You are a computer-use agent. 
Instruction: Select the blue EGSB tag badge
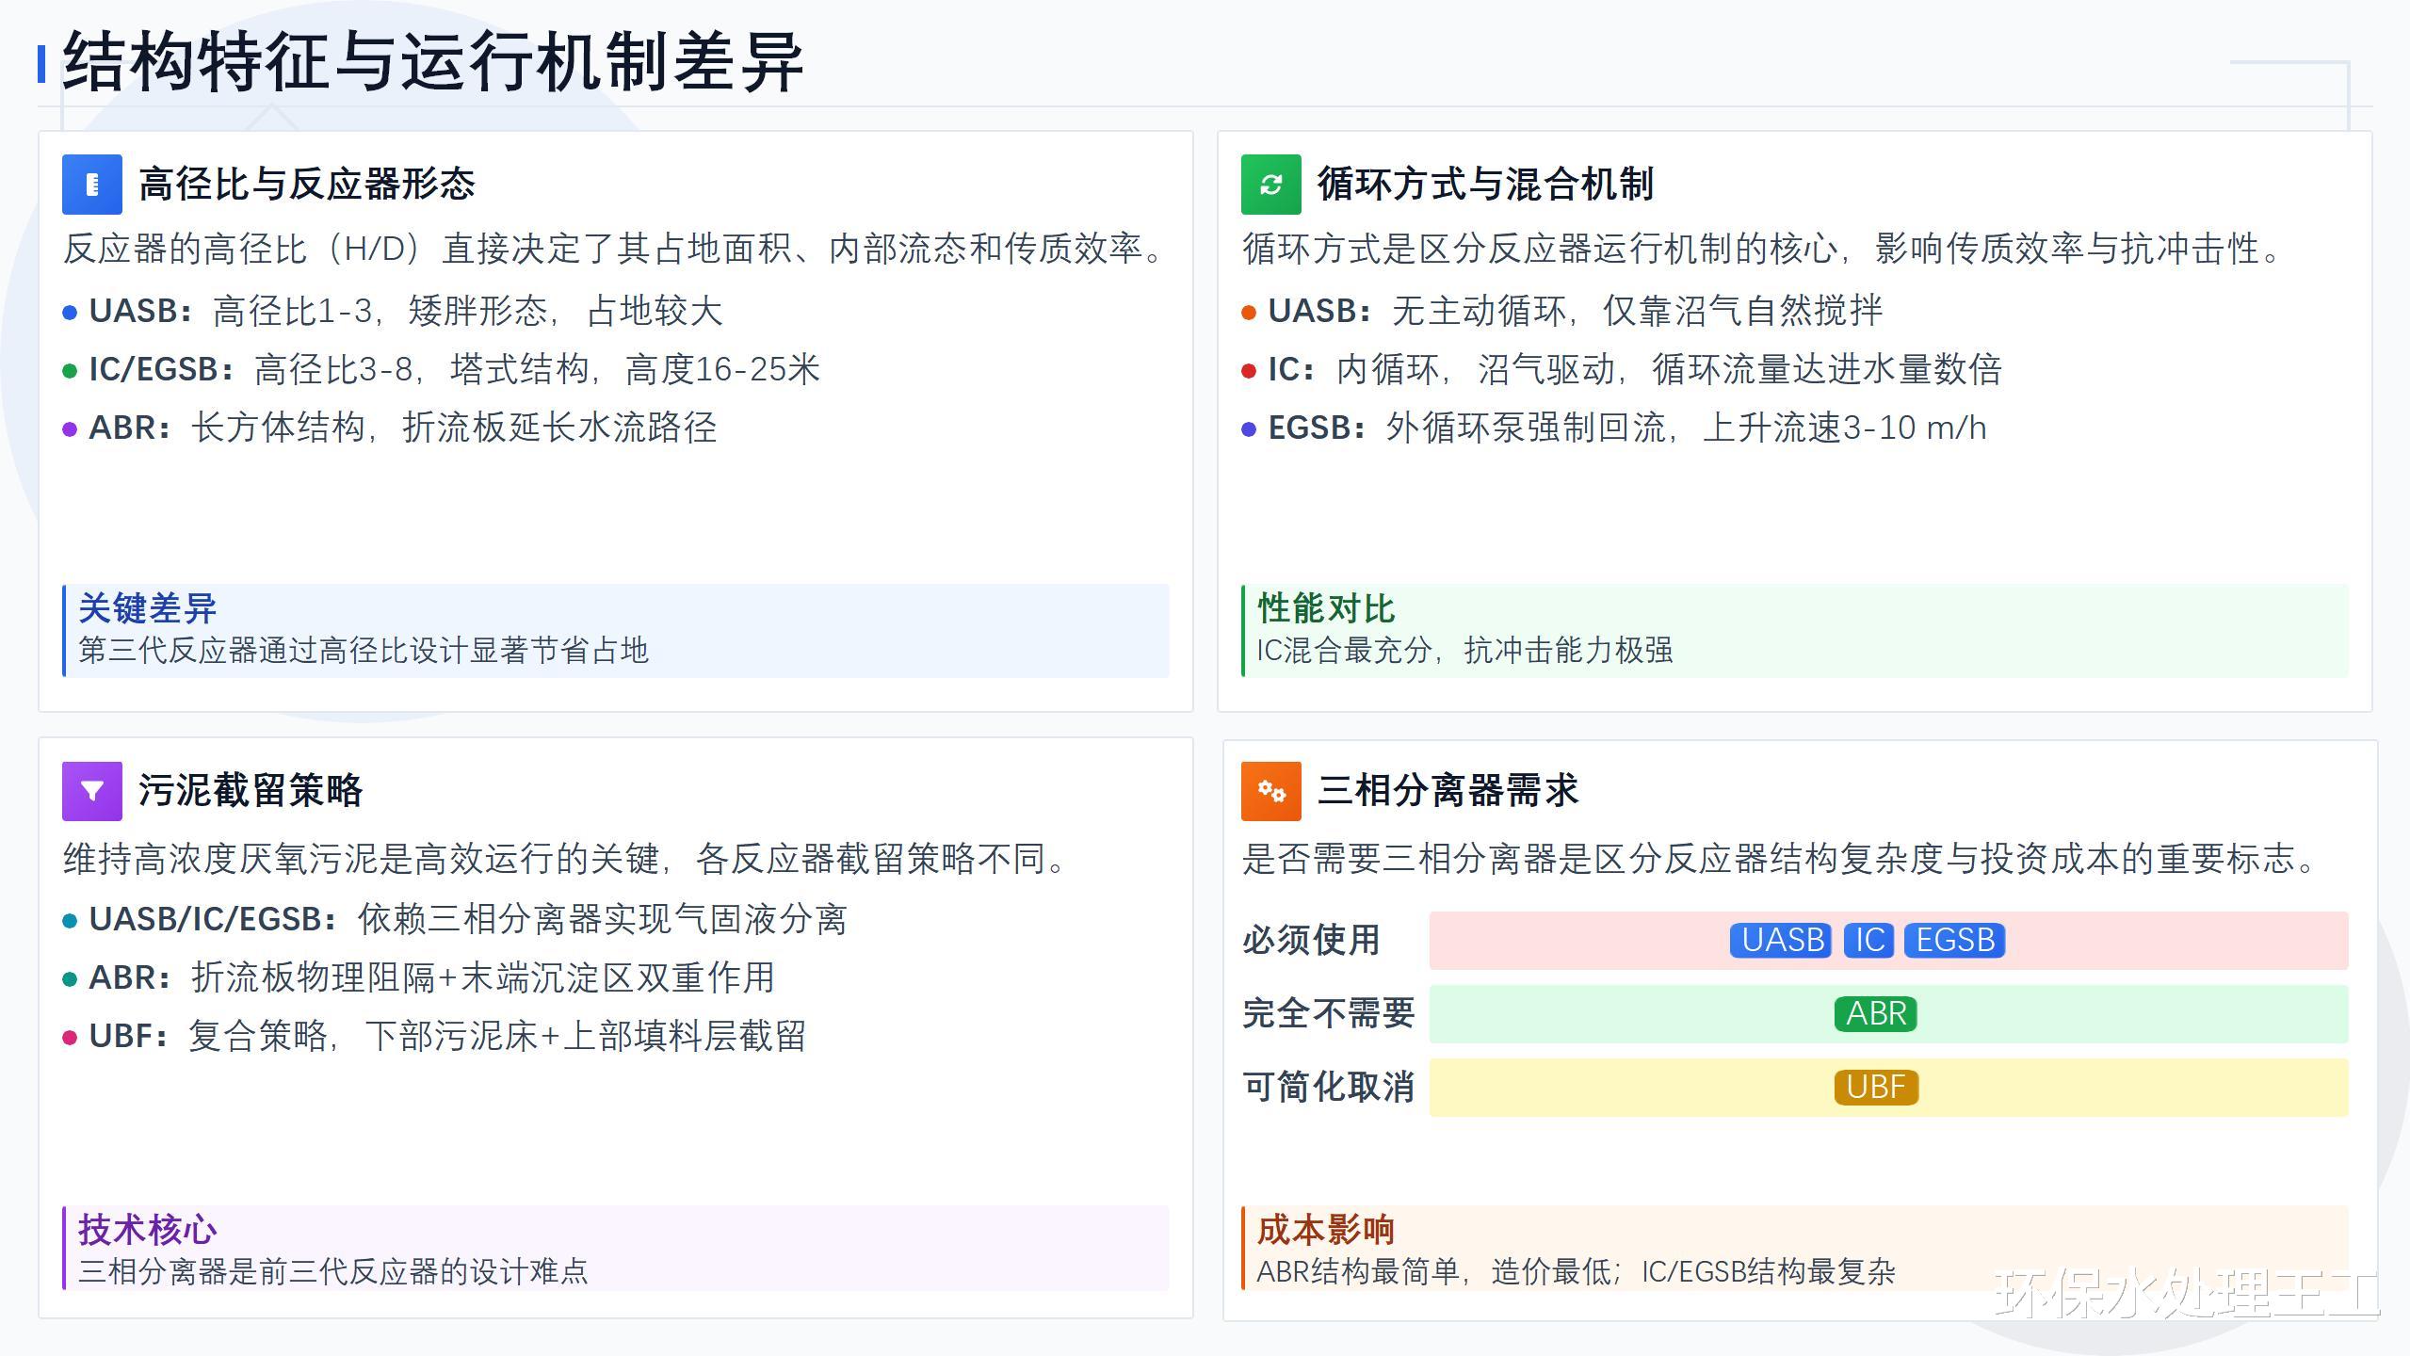[1954, 940]
